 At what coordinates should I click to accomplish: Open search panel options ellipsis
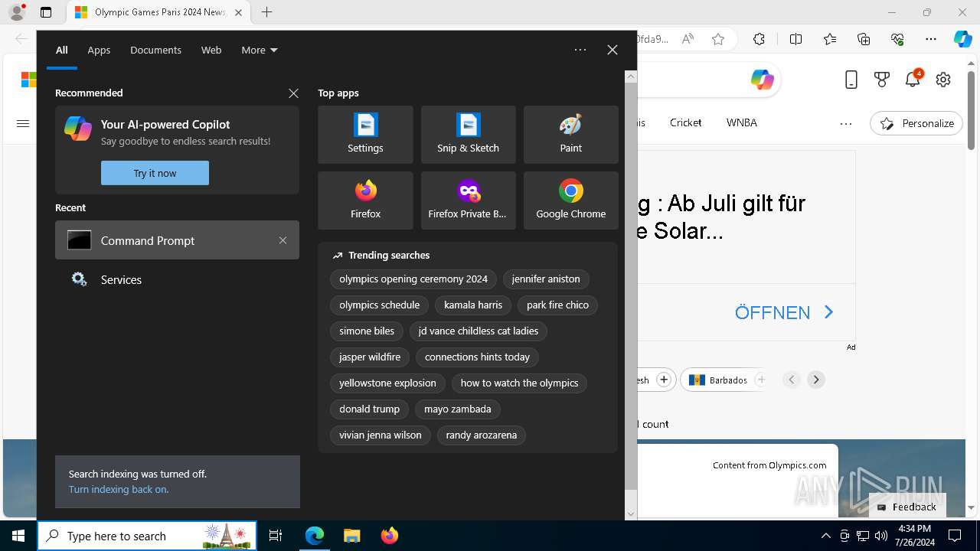point(580,50)
